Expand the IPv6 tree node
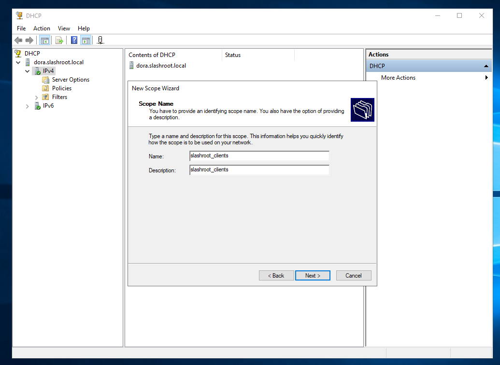The width and height of the screenshot is (500, 365). tap(28, 106)
